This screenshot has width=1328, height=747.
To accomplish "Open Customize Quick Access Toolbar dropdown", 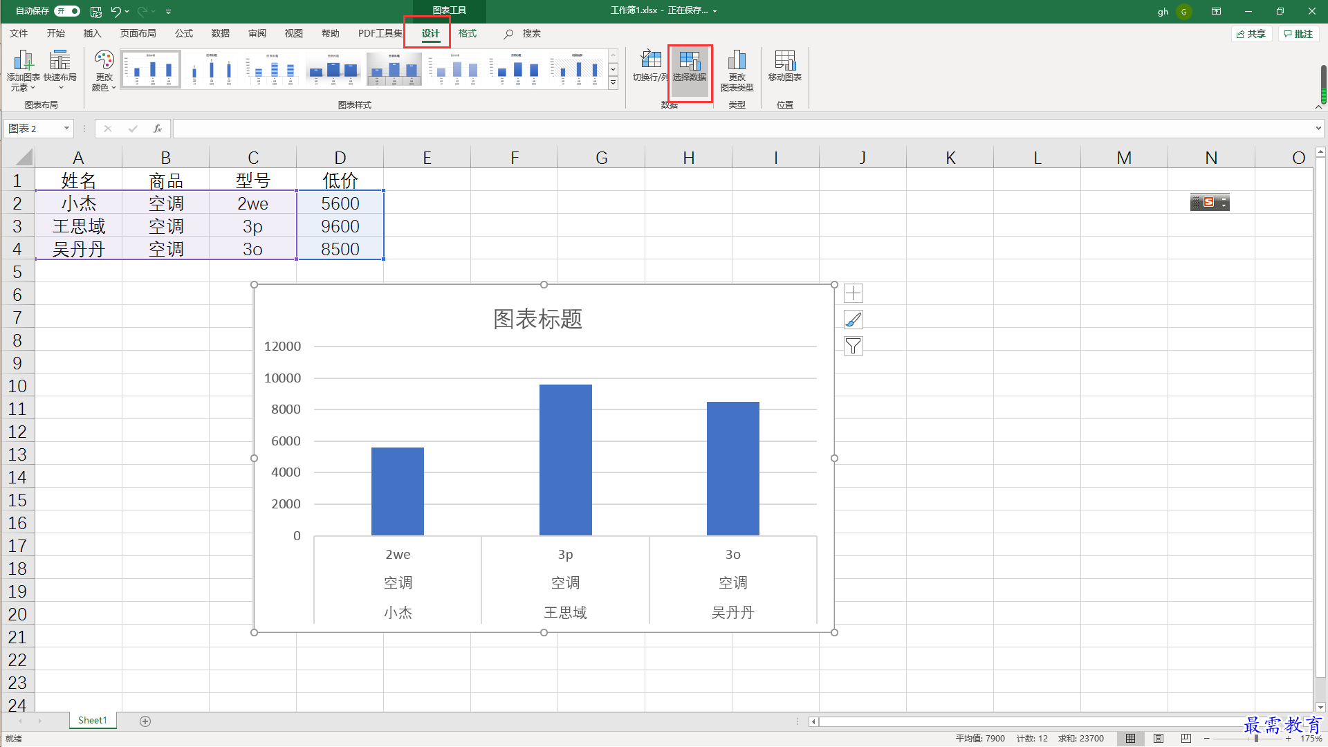I will pyautogui.click(x=168, y=12).
